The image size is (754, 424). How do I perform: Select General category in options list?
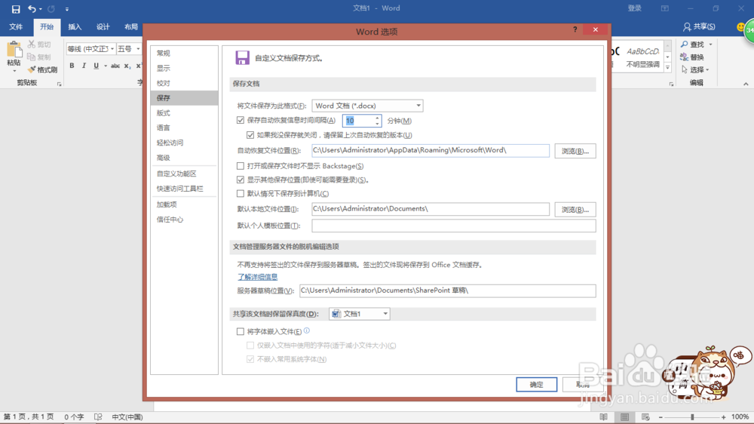184,53
